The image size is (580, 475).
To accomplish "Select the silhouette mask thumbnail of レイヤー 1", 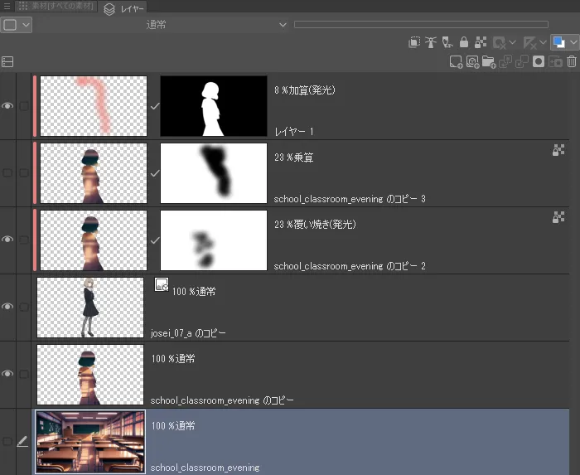I will point(214,106).
